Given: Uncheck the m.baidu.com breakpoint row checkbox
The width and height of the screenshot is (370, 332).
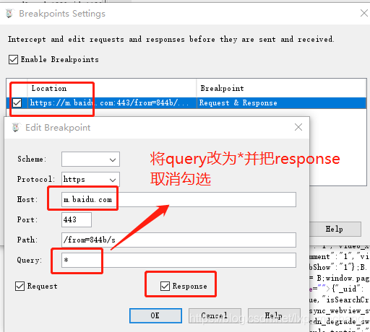Looking at the screenshot, I should pos(17,102).
